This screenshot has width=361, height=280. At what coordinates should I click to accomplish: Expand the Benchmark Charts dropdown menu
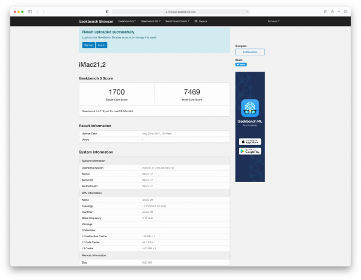click(x=177, y=22)
